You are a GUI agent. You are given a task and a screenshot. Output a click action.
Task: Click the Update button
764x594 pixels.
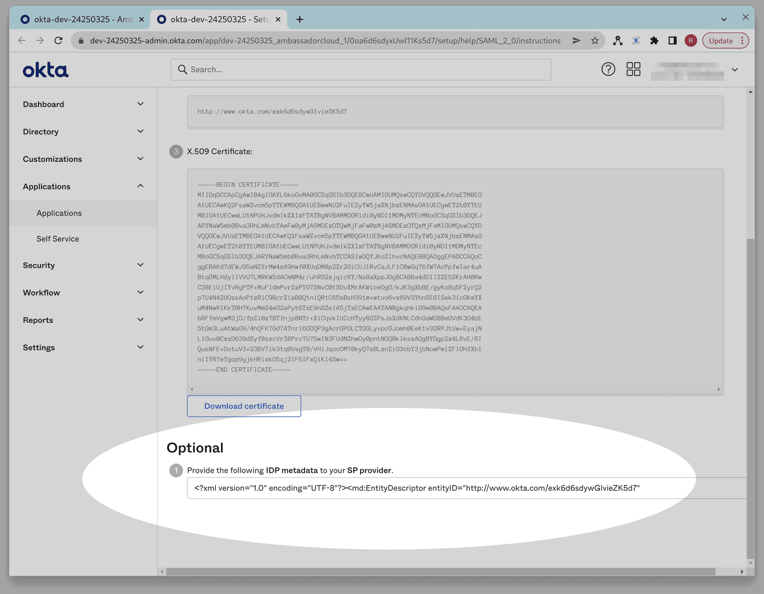[721, 41]
